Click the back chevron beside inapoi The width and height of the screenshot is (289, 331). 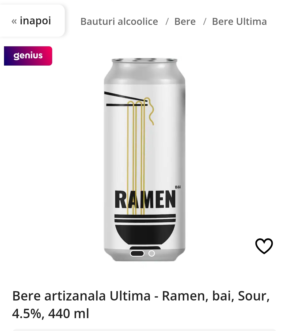pos(14,21)
